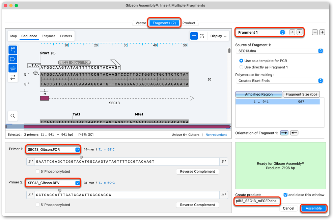This screenshot has height=220, width=333.
Task: Click the Amplified Region column header
Action: click(259, 94)
